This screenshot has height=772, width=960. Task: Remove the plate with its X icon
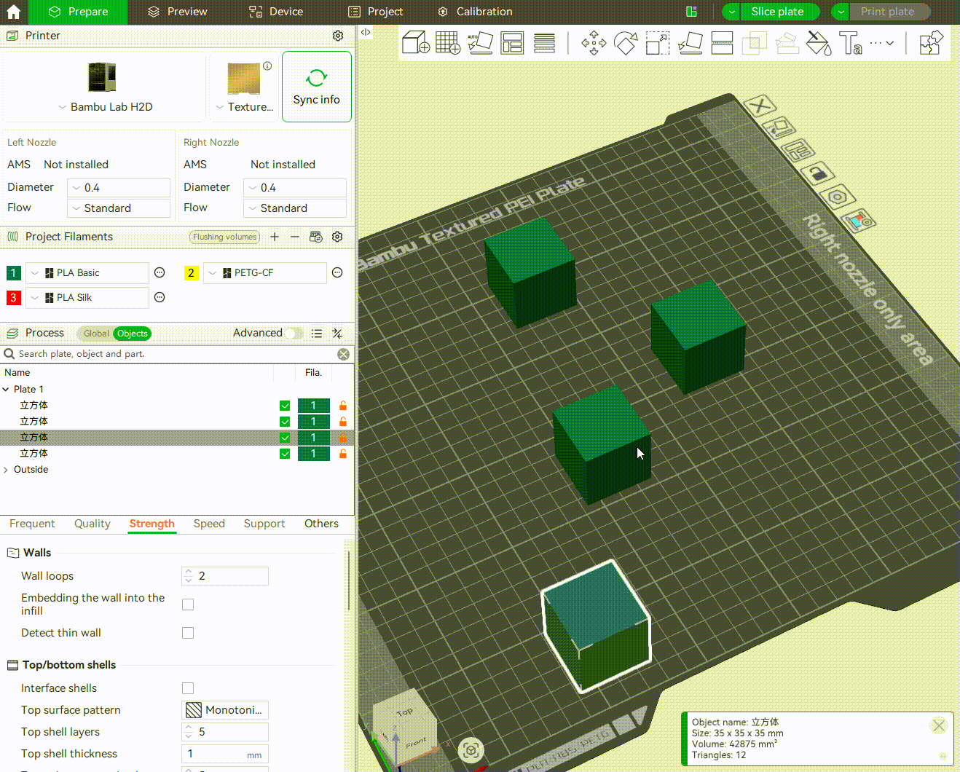(760, 106)
